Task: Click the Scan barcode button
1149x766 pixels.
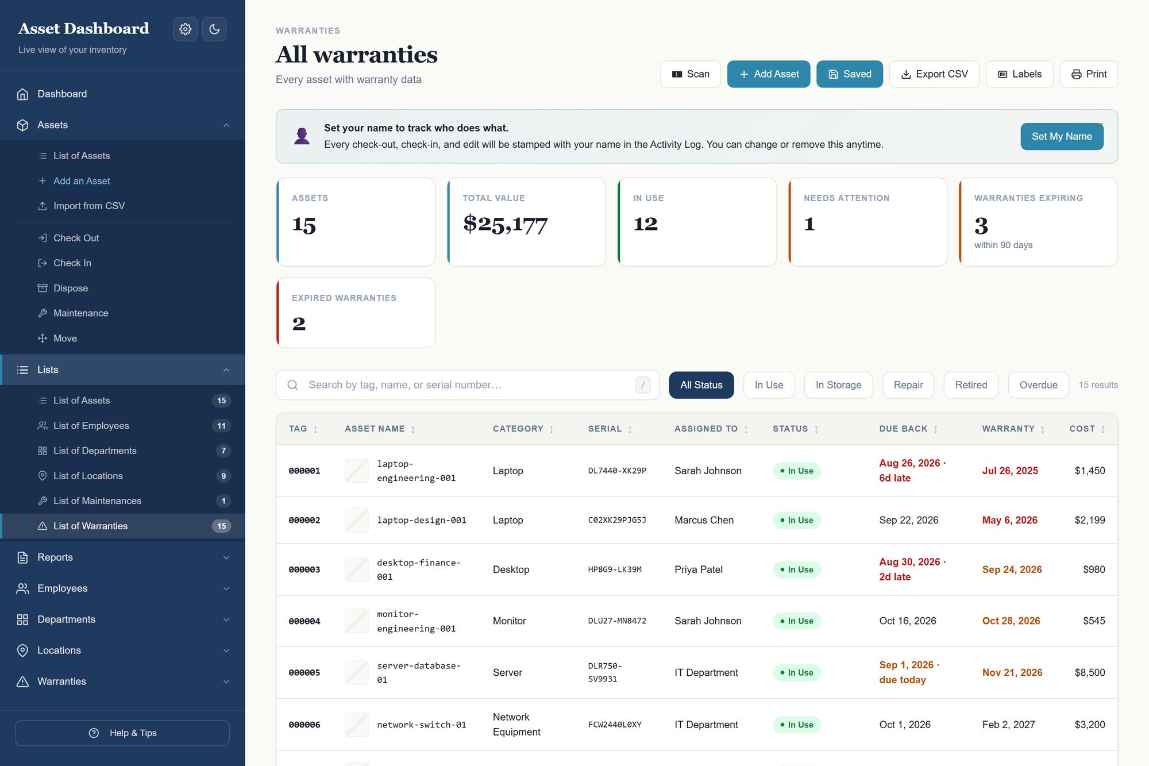Action: click(x=691, y=74)
